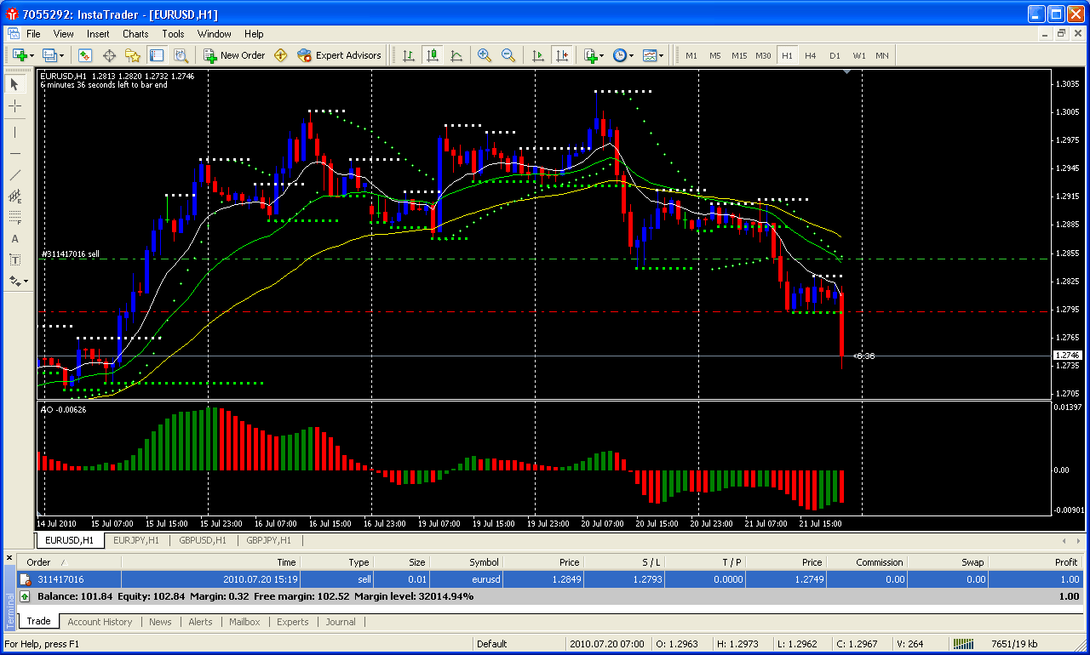Screen dimensions: 1090x655
Task: Toggle Candlesticks chart display mode
Action: pyautogui.click(x=433, y=55)
